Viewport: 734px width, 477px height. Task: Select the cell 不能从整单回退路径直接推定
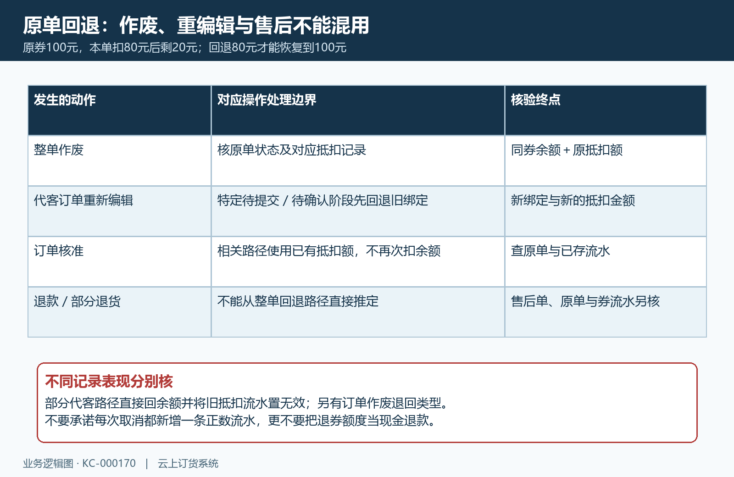358,312
